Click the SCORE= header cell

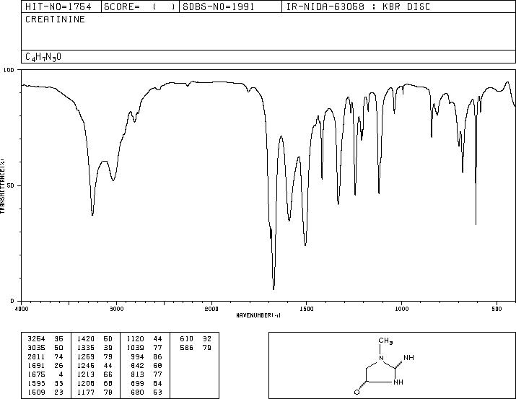tap(140, 6)
